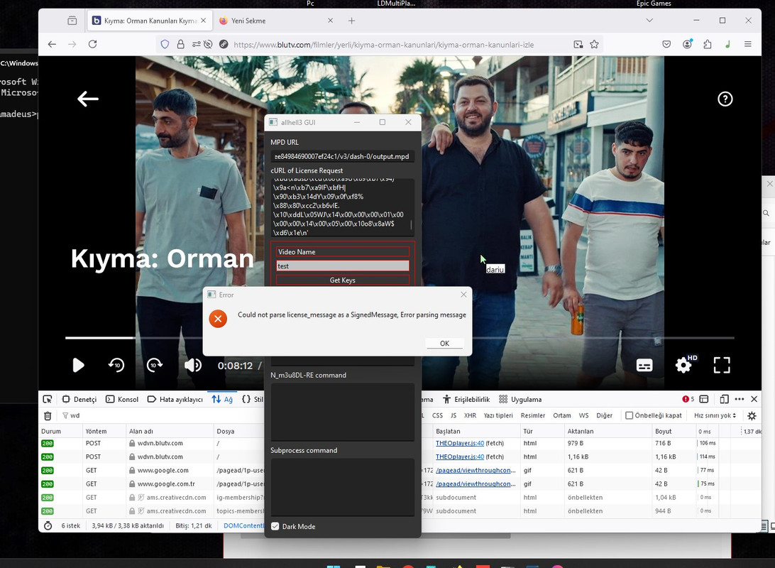Open the Erişilebilirlik devtools tab
This screenshot has height=568, width=775.
click(466, 400)
